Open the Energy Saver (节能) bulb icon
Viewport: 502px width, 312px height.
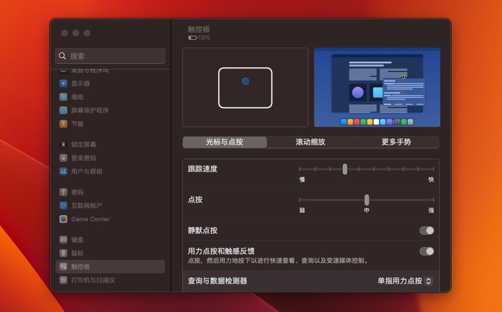(63, 124)
